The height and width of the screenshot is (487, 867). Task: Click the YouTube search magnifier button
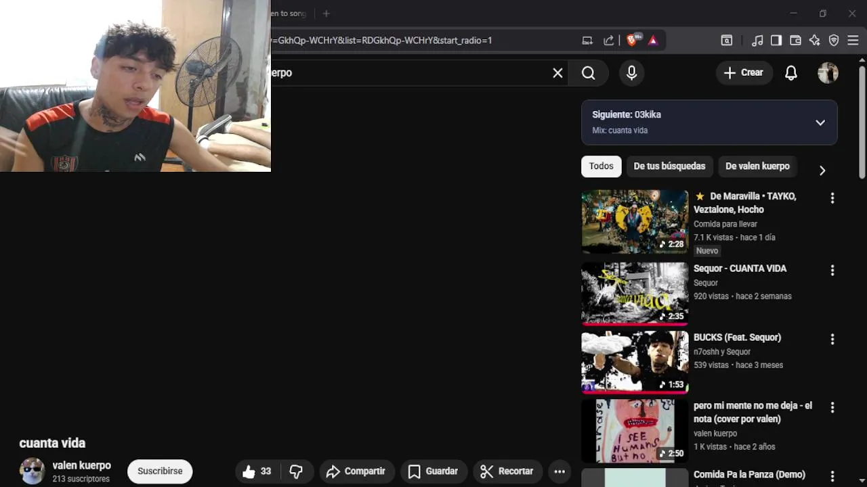pos(589,73)
